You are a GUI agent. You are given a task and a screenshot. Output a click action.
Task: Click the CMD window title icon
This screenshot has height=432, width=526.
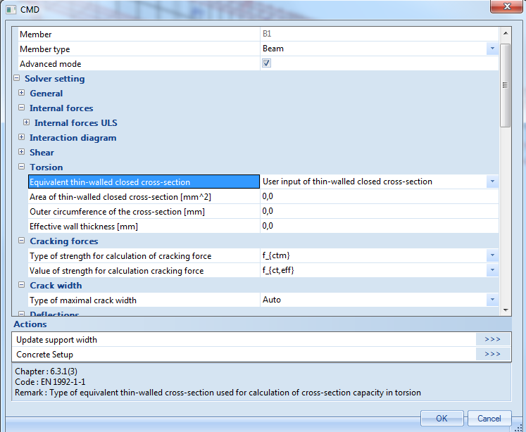pyautogui.click(x=11, y=9)
